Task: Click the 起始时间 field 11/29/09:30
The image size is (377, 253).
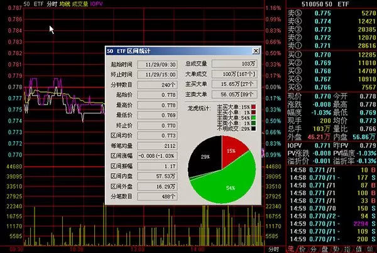Action: tap(157, 65)
